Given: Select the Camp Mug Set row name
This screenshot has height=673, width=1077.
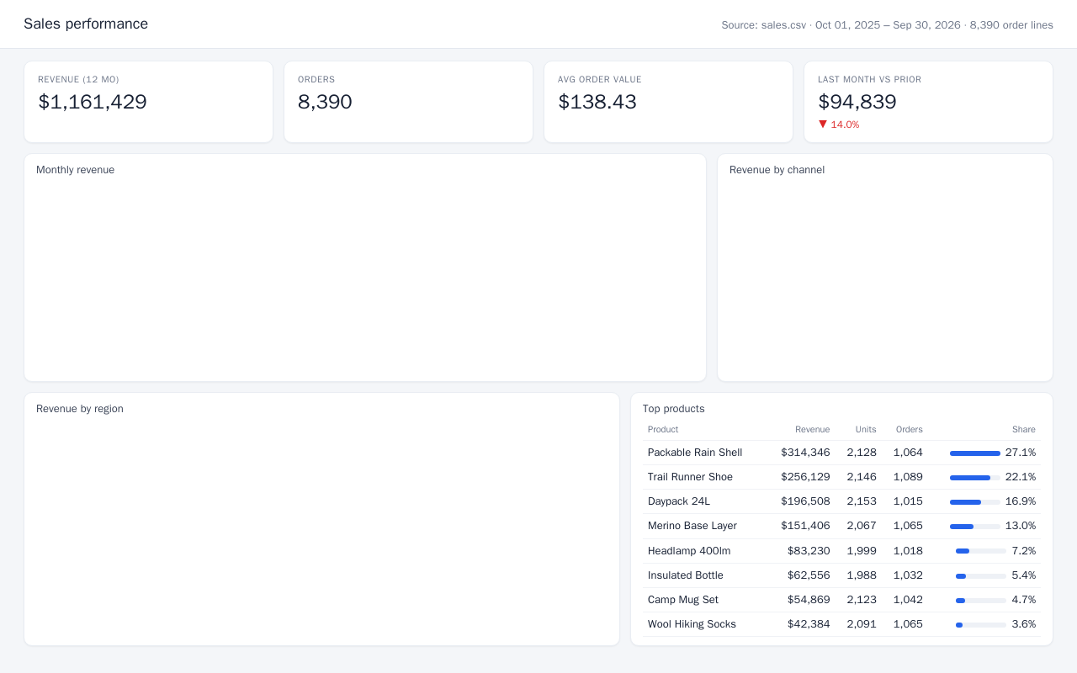Looking at the screenshot, I should pyautogui.click(x=683, y=600).
